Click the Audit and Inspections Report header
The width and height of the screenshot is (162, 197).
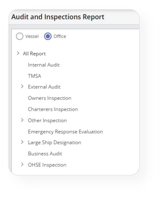point(58,17)
